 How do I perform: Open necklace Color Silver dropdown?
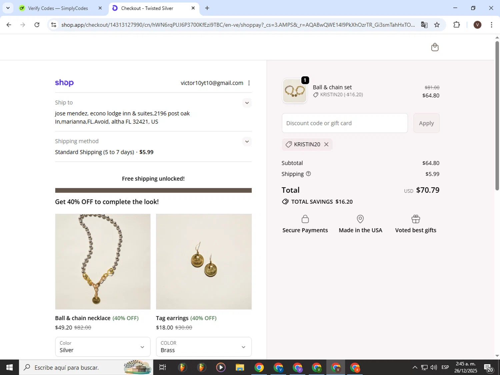click(103, 347)
